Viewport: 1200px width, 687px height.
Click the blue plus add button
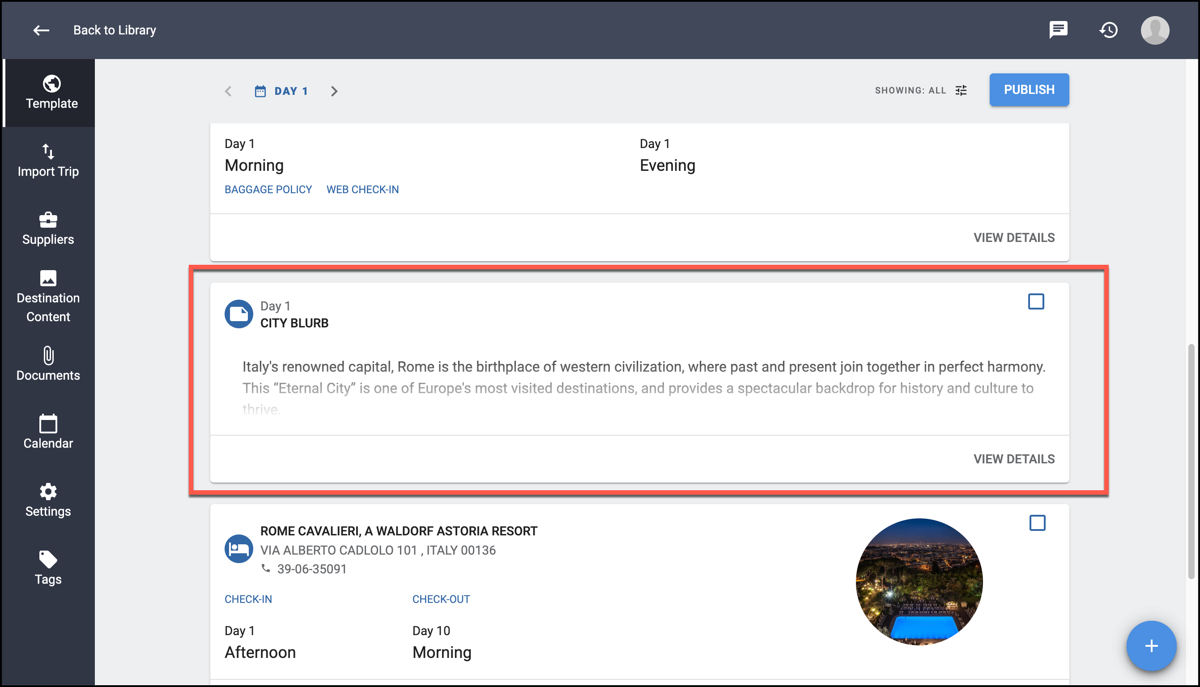point(1151,645)
